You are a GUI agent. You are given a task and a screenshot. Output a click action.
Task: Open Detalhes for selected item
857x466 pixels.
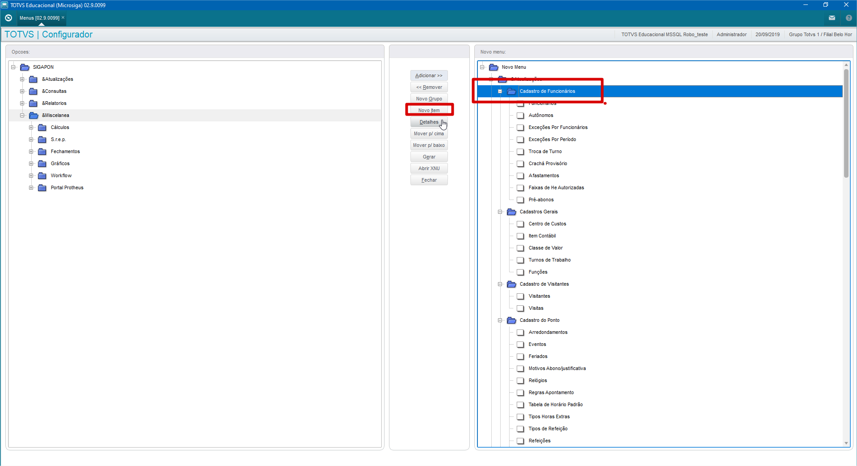click(x=429, y=122)
